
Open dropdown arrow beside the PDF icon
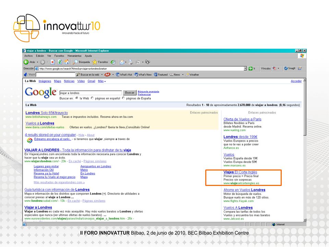278,69
